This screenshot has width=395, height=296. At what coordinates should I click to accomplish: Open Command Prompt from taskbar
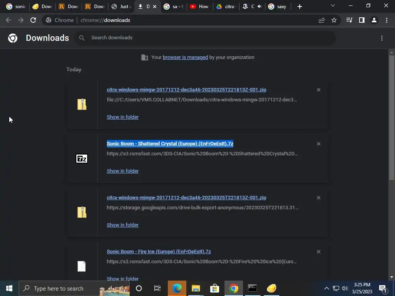pos(252,288)
